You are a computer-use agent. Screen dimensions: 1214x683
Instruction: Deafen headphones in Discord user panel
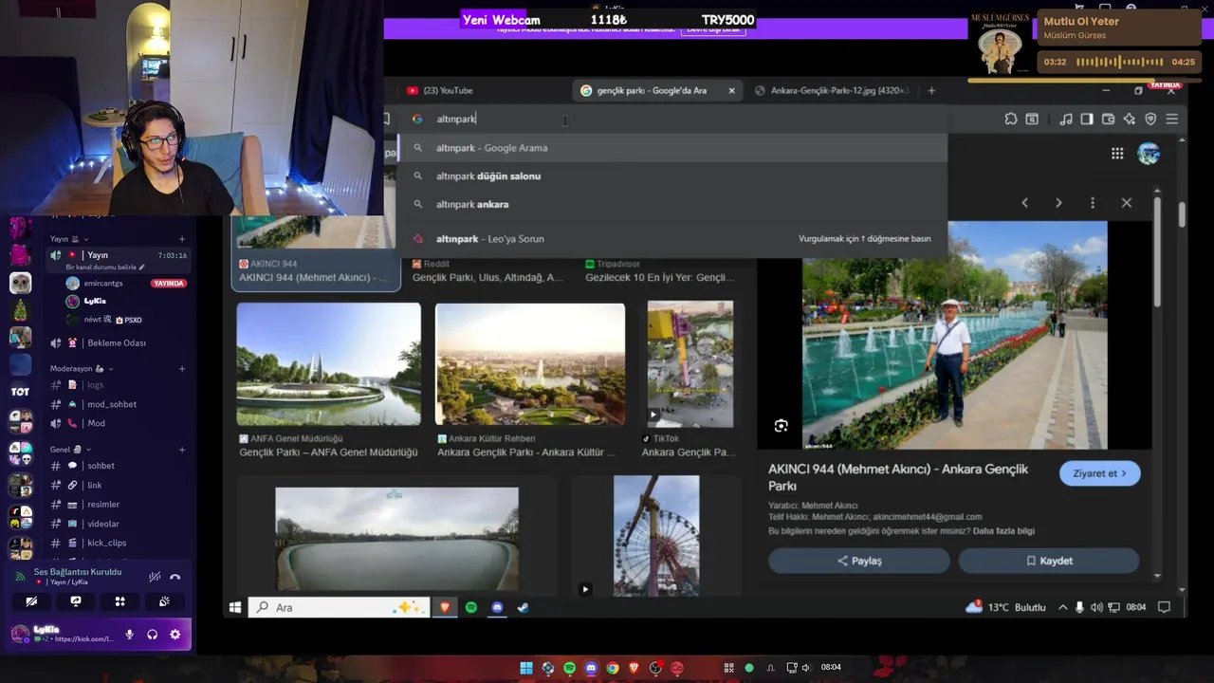coord(152,635)
